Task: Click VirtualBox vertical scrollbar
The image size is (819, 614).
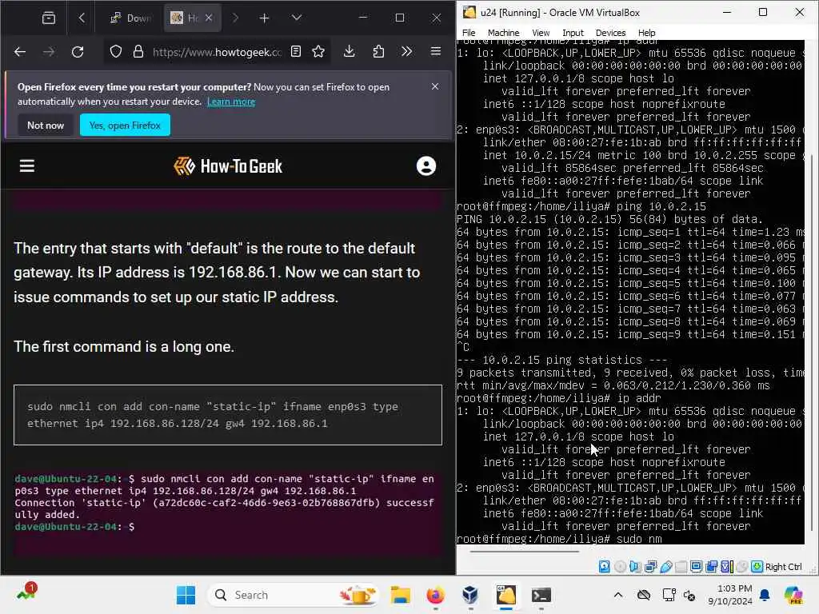Action: click(812, 342)
